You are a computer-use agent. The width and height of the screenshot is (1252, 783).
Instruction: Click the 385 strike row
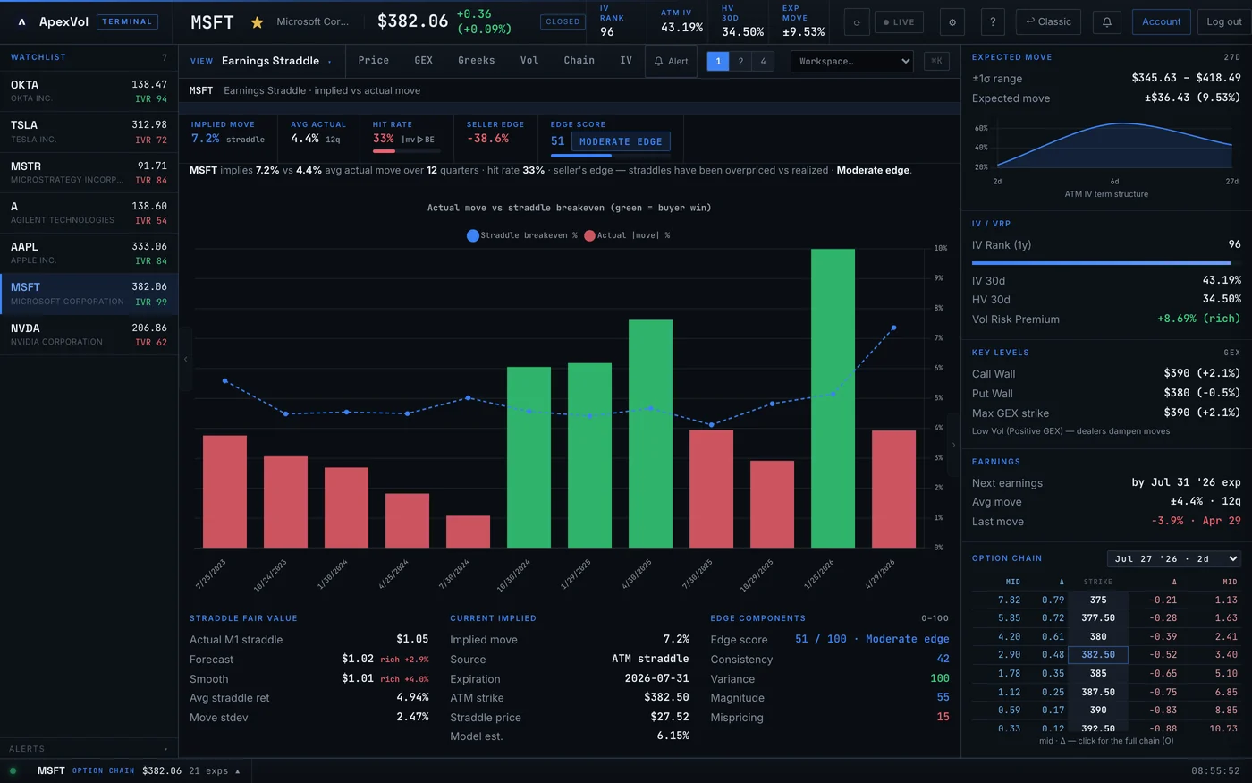pyautogui.click(x=1106, y=673)
